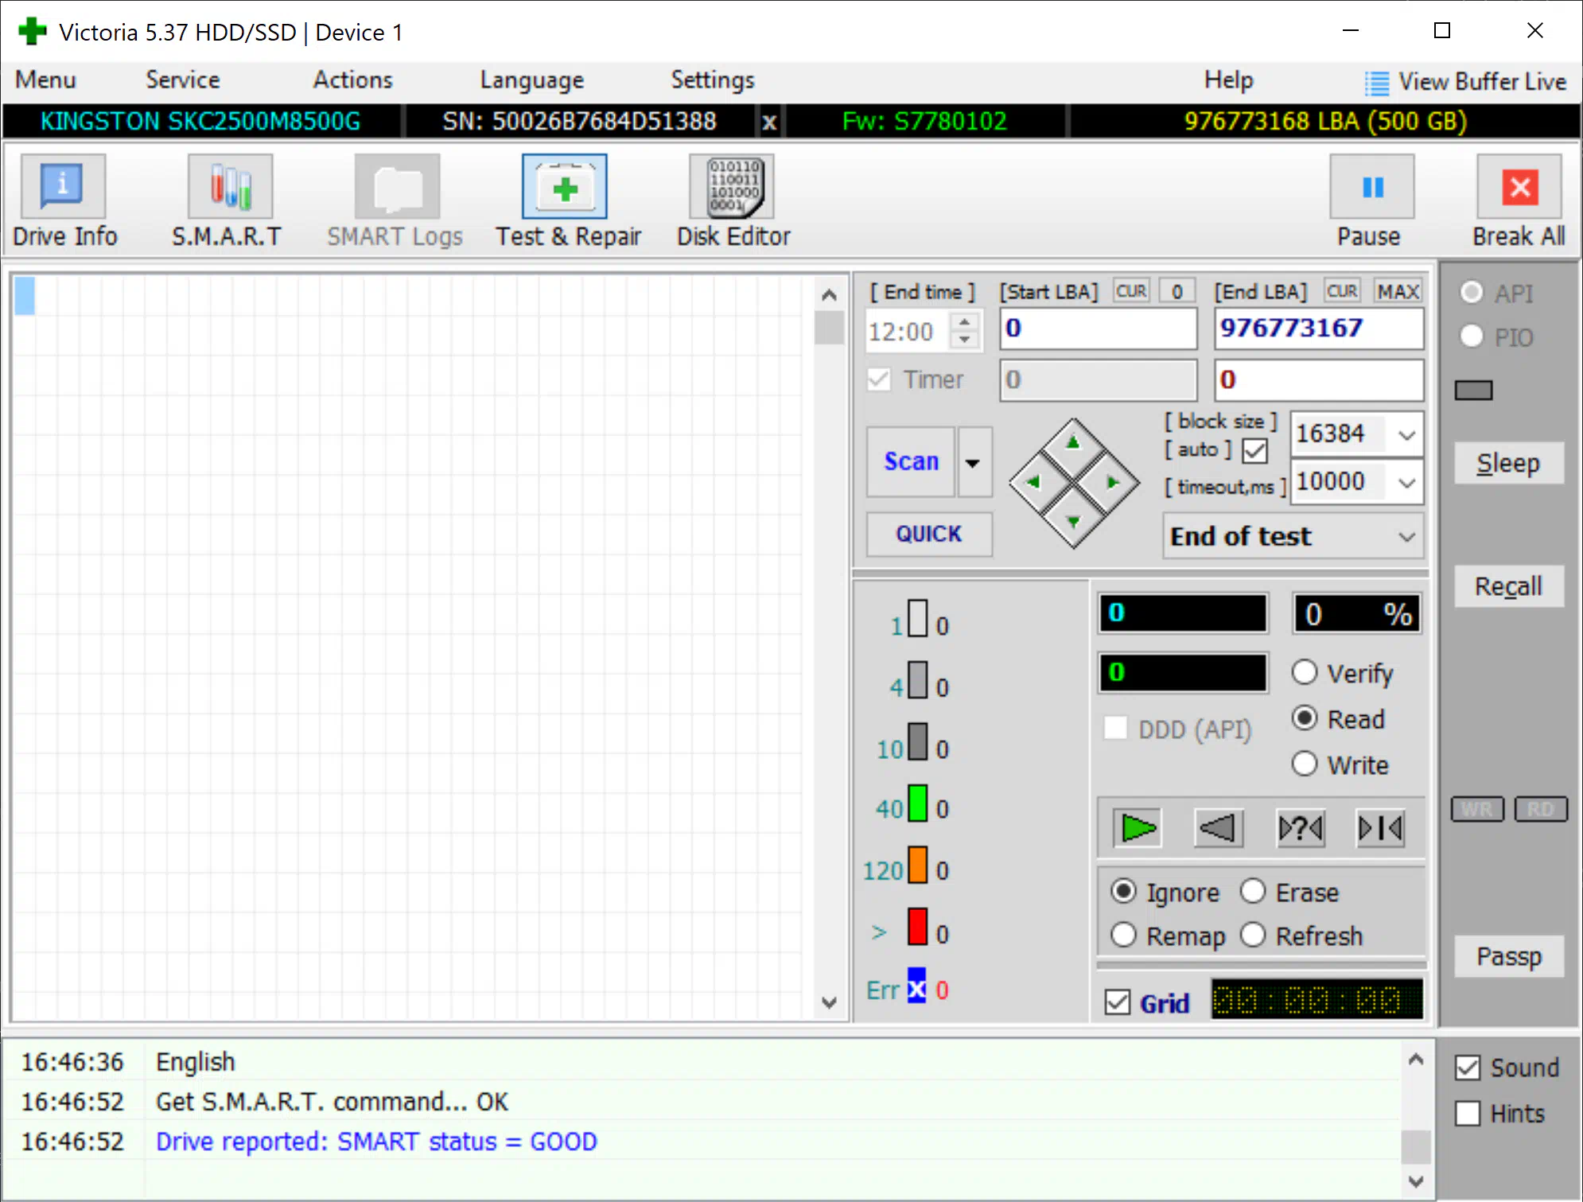Click the WR indicator
Viewport: 1583px width, 1202px height.
point(1477,809)
